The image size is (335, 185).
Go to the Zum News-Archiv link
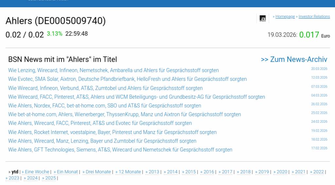[x=294, y=59]
